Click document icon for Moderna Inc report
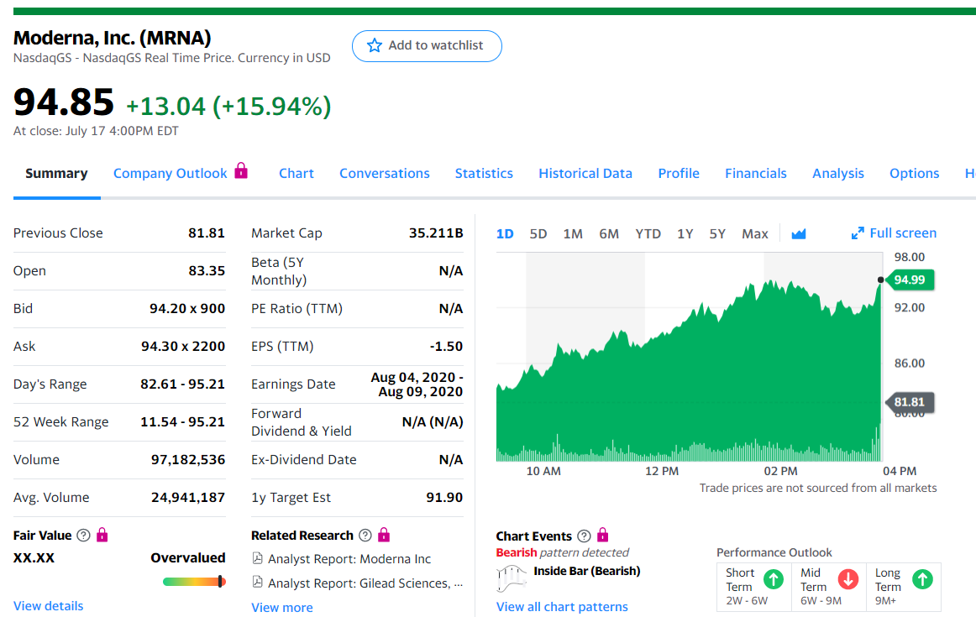This screenshot has height=617, width=976. [x=257, y=558]
